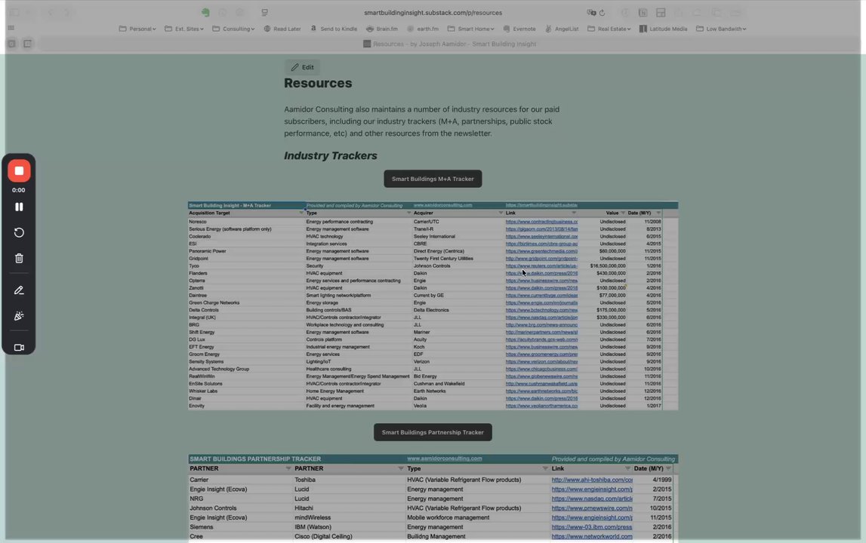
Task: Delete the recording with trash icon
Action: (x=19, y=258)
